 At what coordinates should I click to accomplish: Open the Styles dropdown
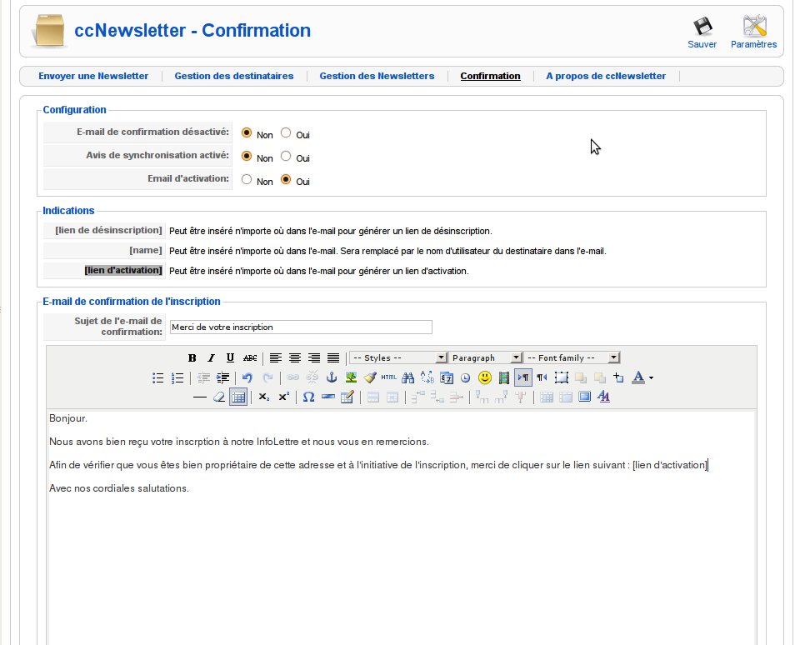(x=398, y=357)
